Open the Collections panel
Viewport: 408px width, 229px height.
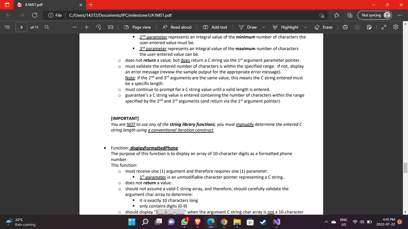coord(349,15)
